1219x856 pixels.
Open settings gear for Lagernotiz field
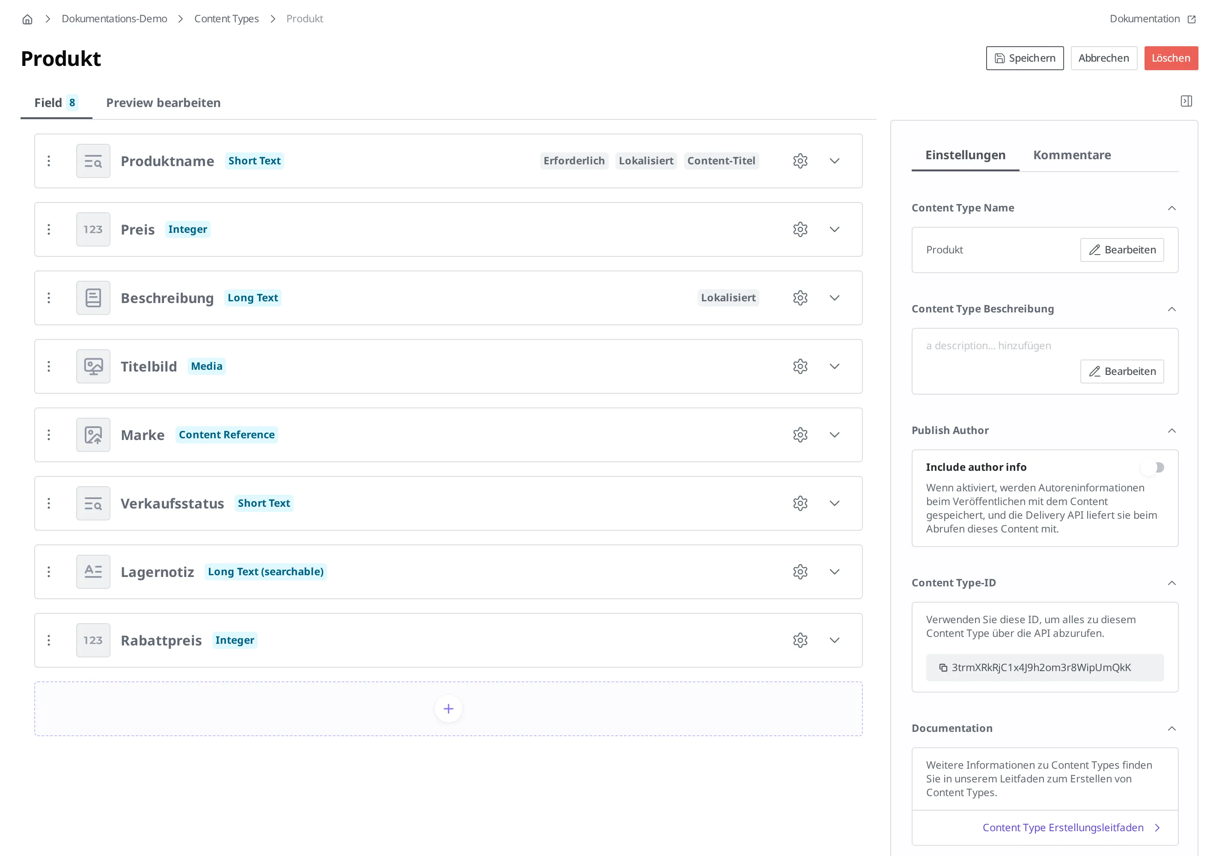click(x=800, y=572)
